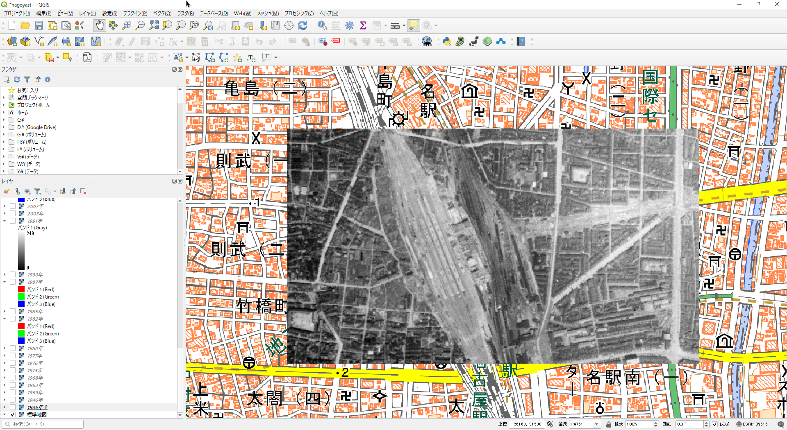787x430 pixels.
Task: Click the Refresh button in Browser panel
Action: (x=16, y=79)
